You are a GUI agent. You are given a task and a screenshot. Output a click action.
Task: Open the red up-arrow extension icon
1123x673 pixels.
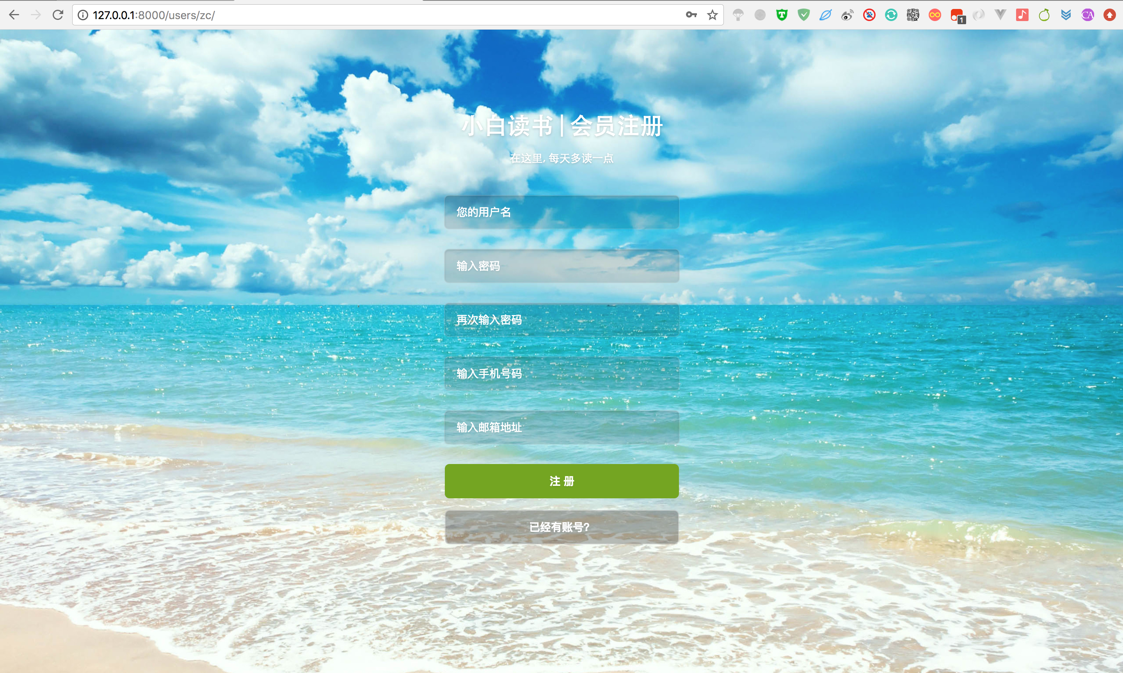[1109, 15]
